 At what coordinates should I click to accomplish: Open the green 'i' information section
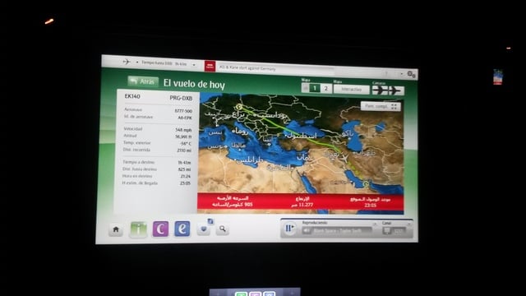(139, 229)
